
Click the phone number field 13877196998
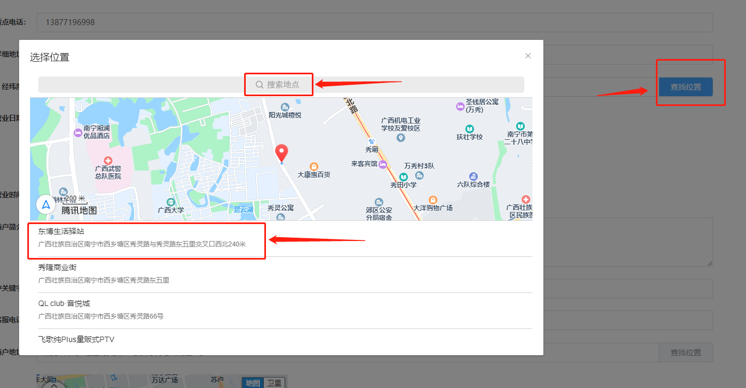(375, 22)
